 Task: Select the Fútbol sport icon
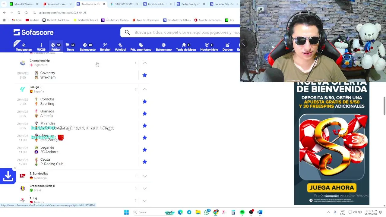pos(56,47)
